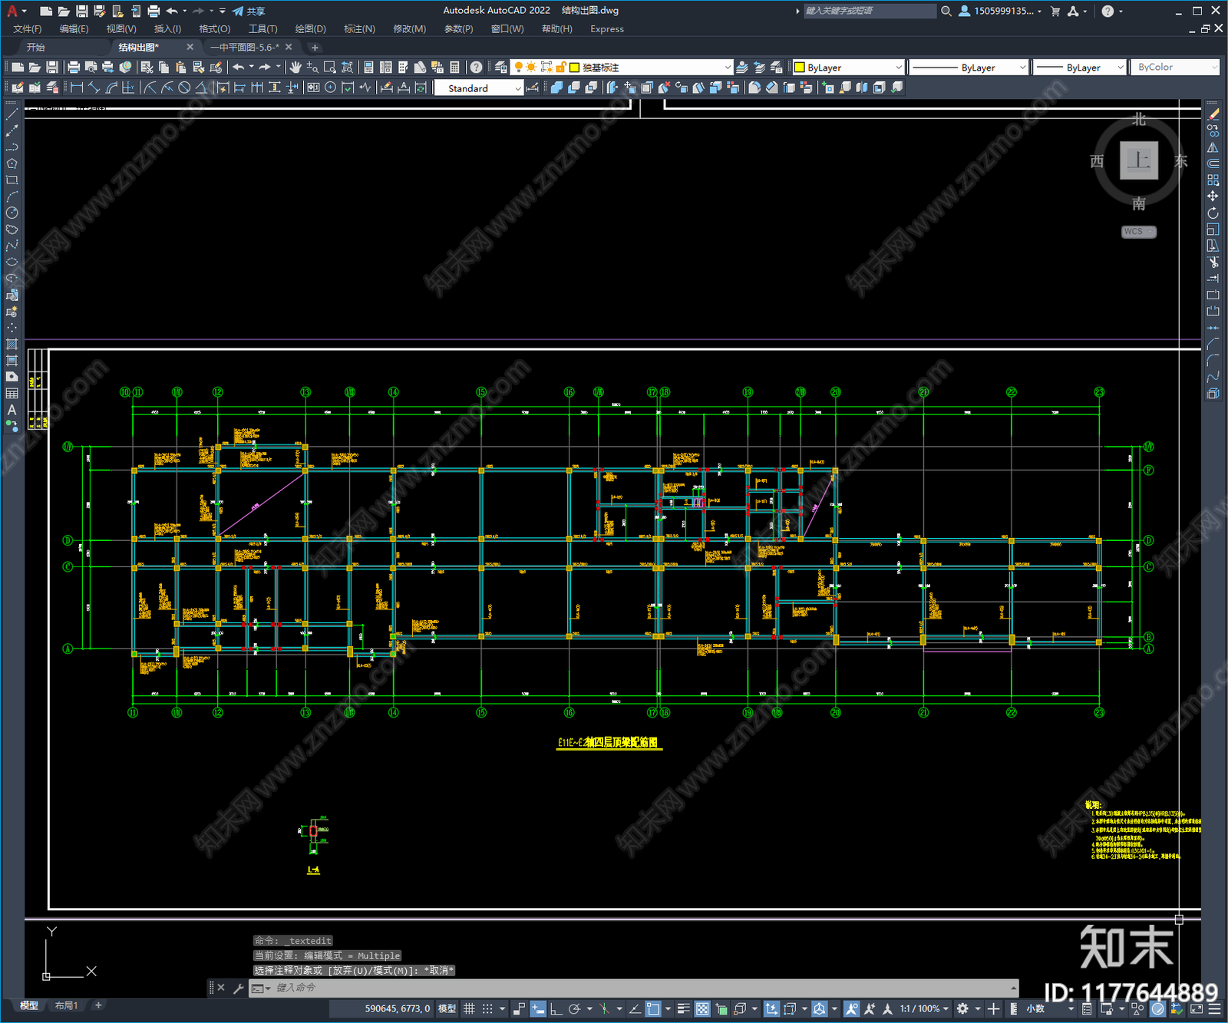1228x1023 pixels.
Task: Select the Polyline drawing tool
Action: click(x=12, y=147)
